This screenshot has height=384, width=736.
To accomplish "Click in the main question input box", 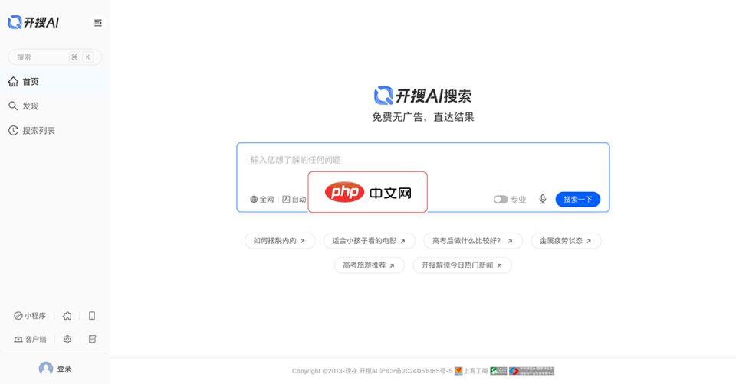I will [x=423, y=160].
